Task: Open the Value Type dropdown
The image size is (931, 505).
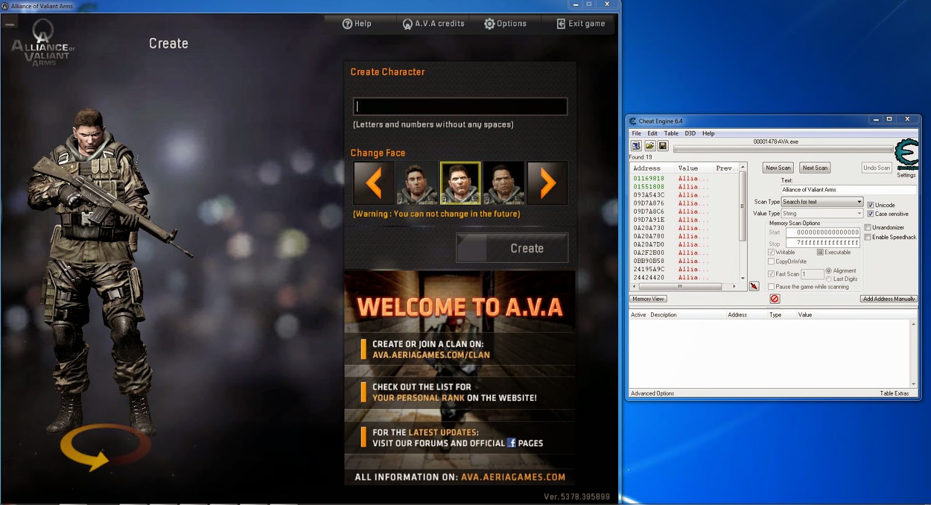Action: 822,214
